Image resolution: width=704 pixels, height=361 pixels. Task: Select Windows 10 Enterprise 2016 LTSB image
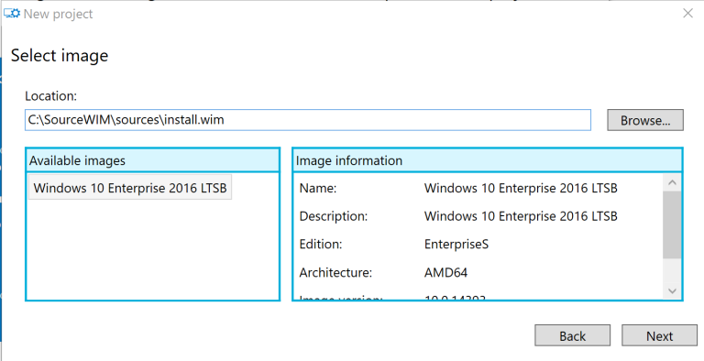130,187
